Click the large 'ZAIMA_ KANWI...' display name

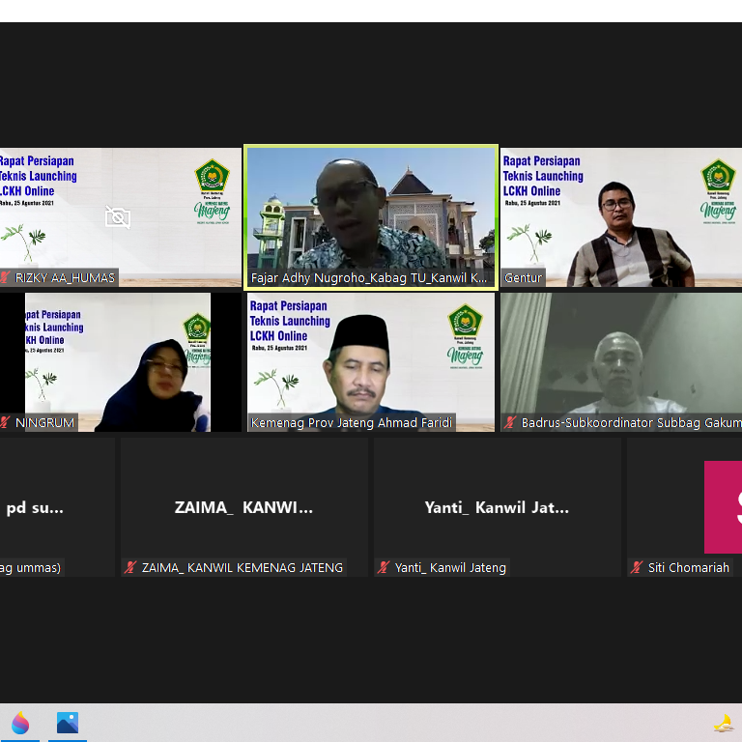pyautogui.click(x=243, y=508)
